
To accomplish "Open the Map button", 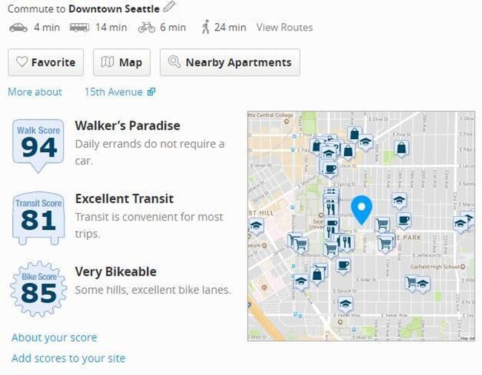I will (x=122, y=62).
